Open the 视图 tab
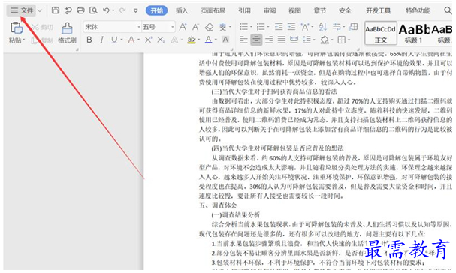 [x=294, y=10]
